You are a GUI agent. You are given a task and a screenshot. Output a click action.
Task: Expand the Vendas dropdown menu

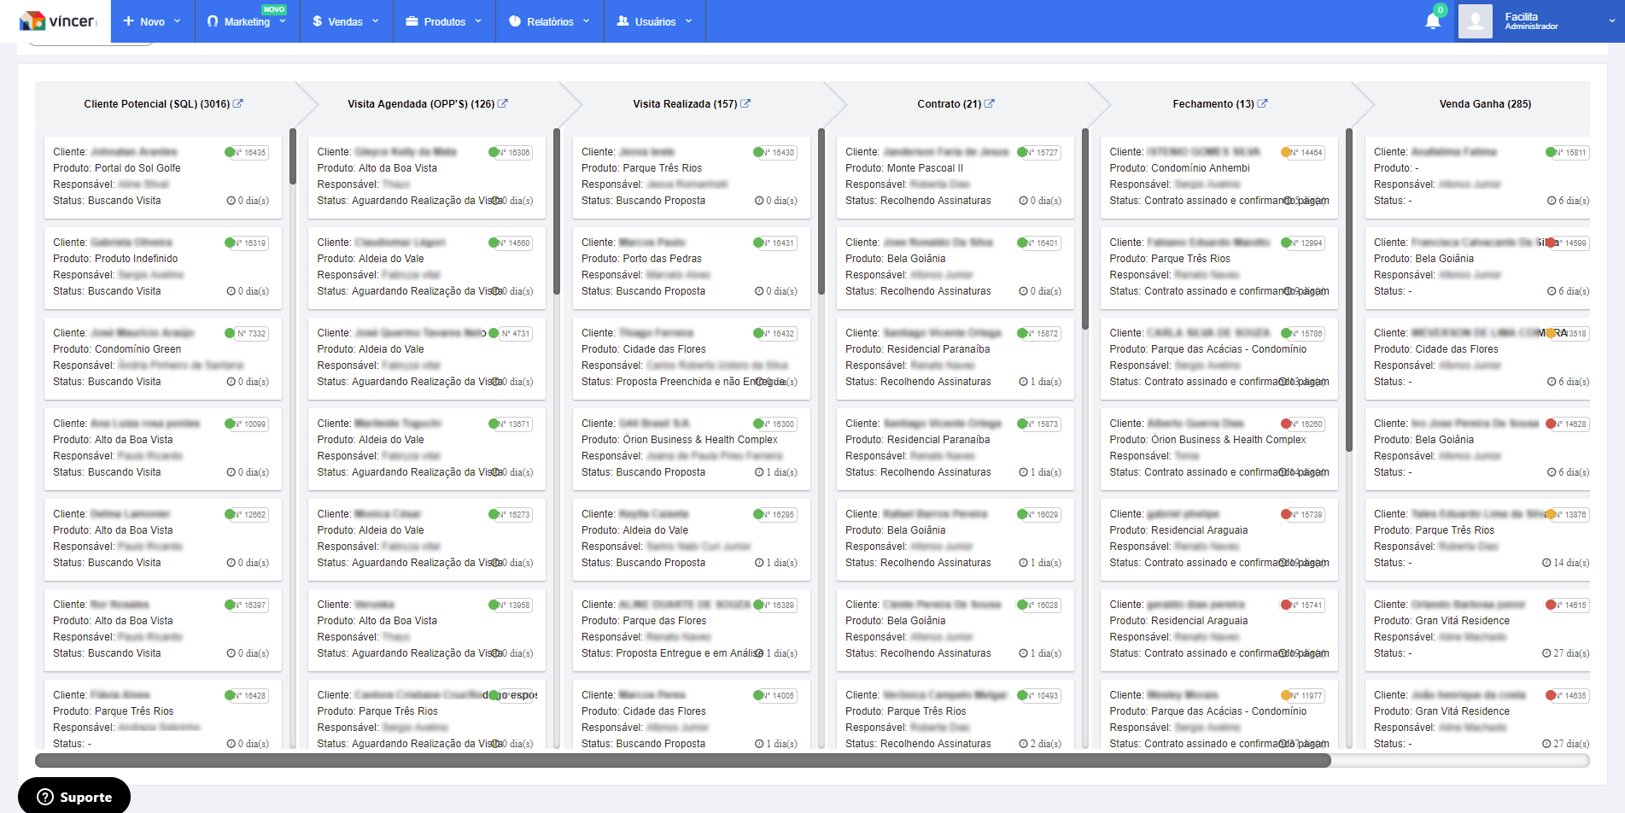pos(345,21)
